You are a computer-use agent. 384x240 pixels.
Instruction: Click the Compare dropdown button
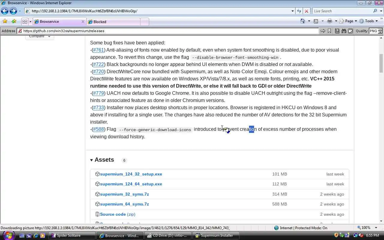[40, 37]
